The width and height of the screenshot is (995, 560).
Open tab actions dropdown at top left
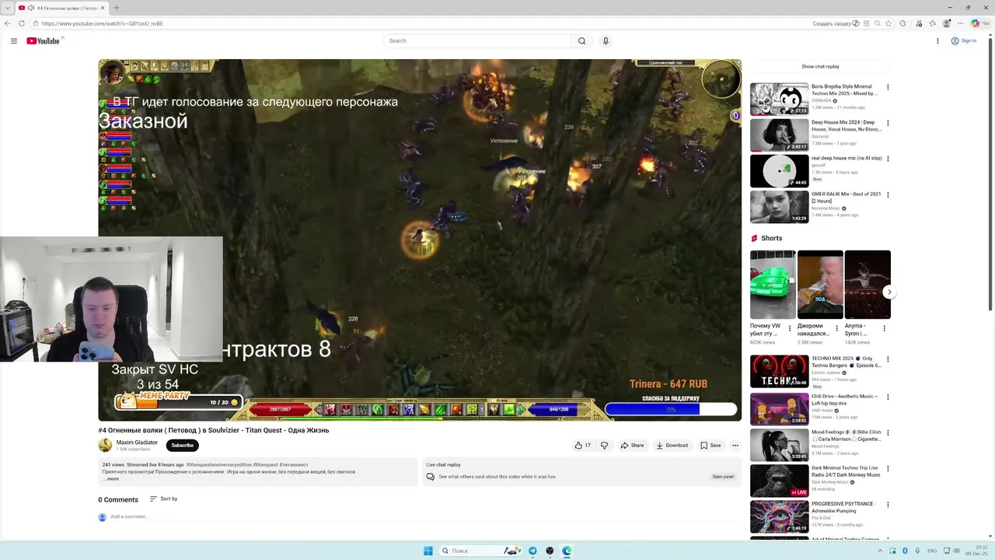[7, 8]
